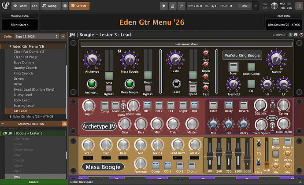Toggle the rackspace selection lock icon
This screenshot has height=185, width=304.
[64, 124]
